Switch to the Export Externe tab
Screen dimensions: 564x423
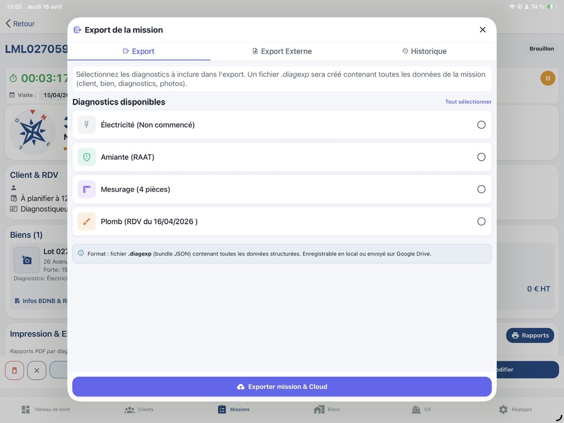pyautogui.click(x=282, y=51)
